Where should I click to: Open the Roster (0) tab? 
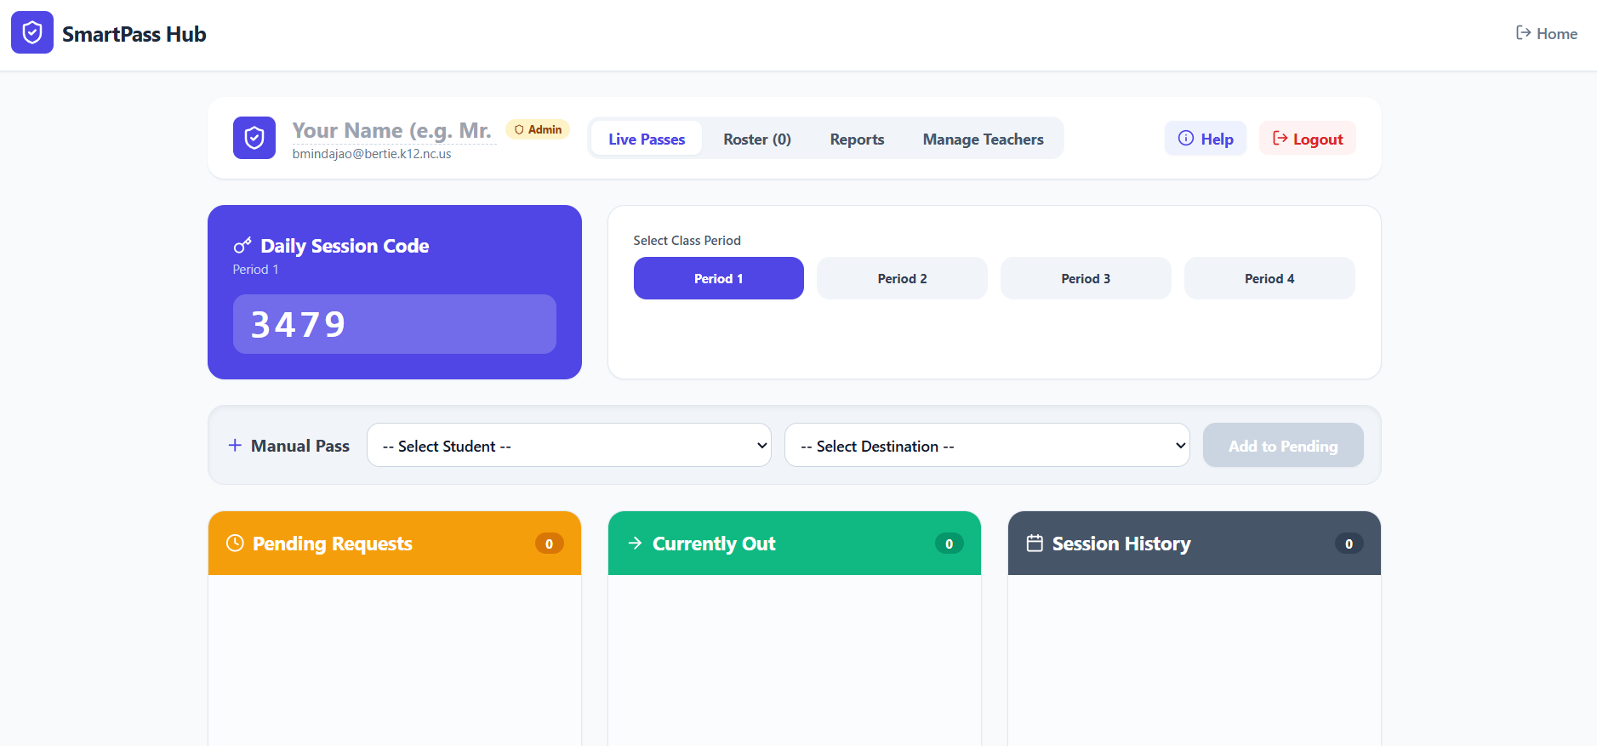757,139
